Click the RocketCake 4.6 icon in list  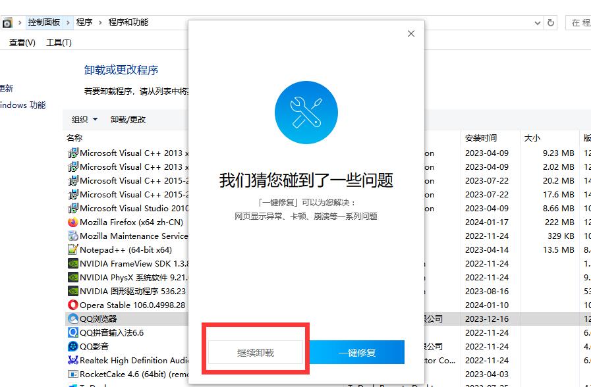coord(72,374)
